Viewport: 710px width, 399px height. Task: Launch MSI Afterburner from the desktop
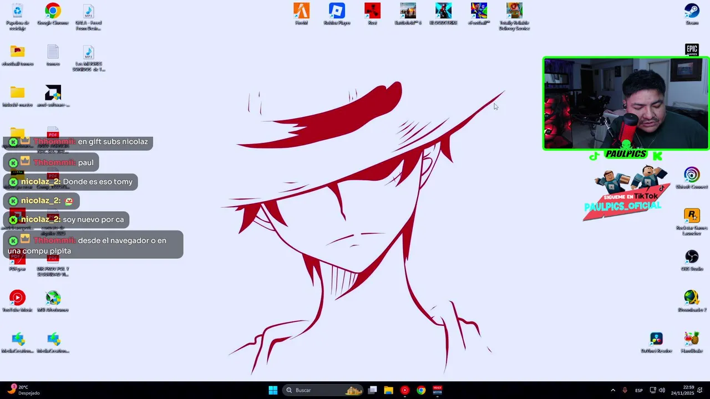(x=53, y=301)
